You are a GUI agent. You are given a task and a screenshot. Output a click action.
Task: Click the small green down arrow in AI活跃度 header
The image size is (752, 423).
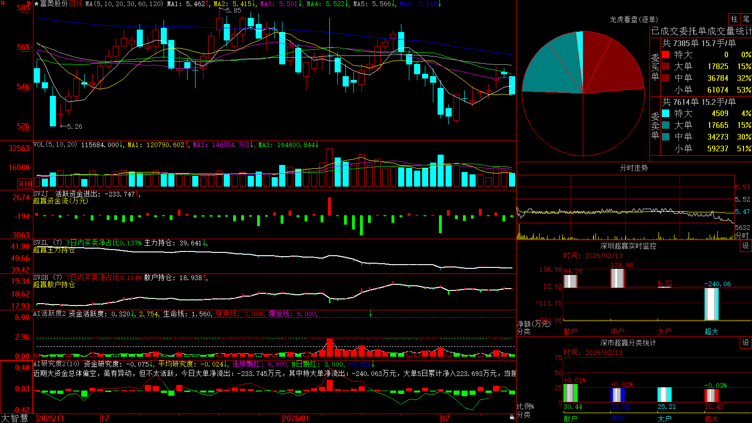pos(370,313)
